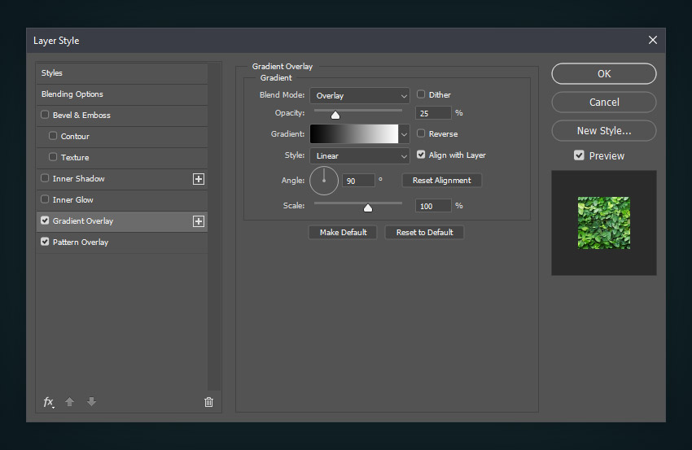Screen dimensions: 692x450
Task: Close the Layer Style dialog
Action: [652, 40]
